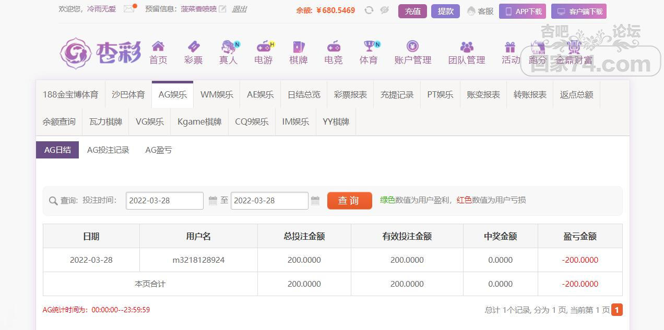Switch to the Kgame棋牌 tab
This screenshot has height=330, width=664.
199,121
